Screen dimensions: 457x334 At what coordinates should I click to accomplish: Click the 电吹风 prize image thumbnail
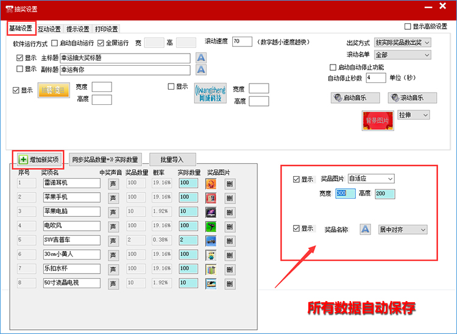211,226
